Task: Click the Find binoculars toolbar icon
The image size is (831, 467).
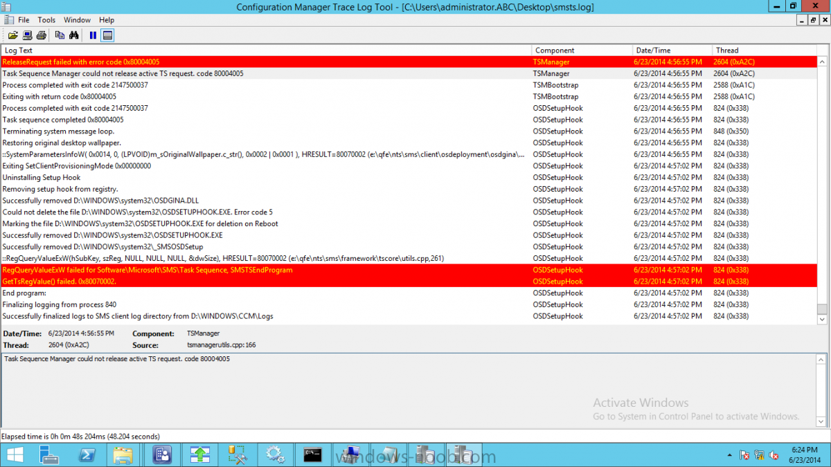Action: click(x=74, y=35)
